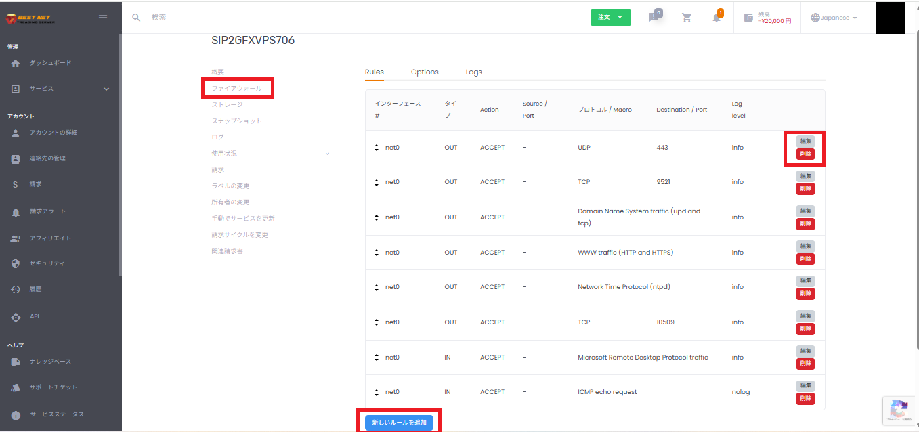Open the Japanese language dropdown
Image resolution: width=919 pixels, height=432 pixels.
(x=834, y=18)
